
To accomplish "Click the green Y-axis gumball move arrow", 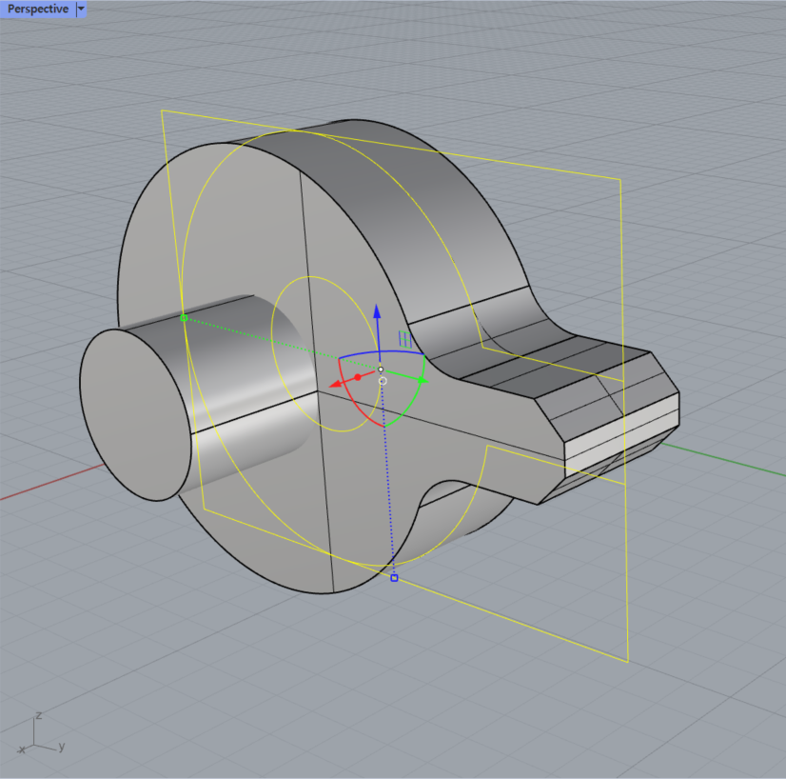I will 422,381.
